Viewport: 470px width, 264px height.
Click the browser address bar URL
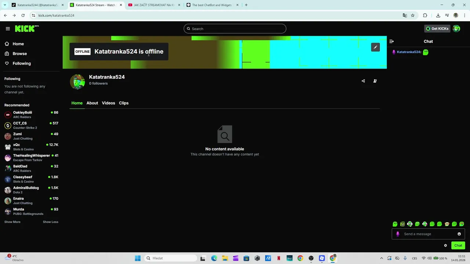click(56, 15)
